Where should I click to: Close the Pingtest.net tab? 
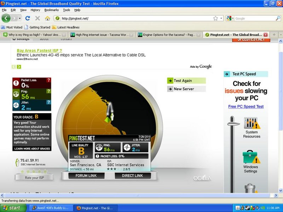click(266, 35)
